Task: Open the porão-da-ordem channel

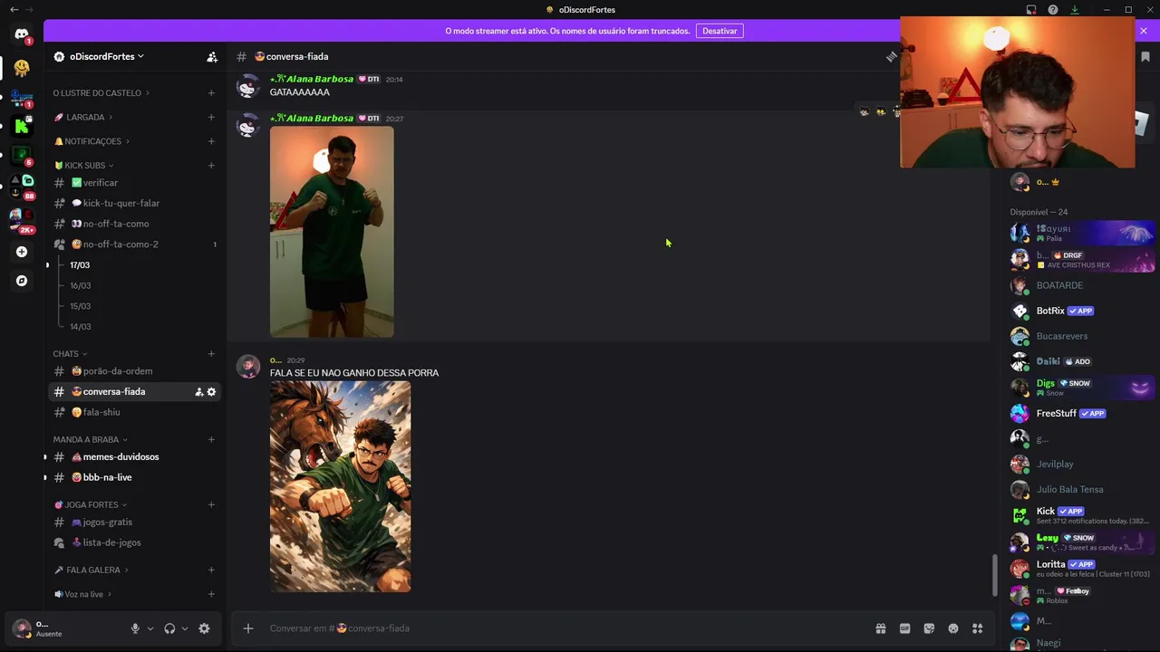Action: pyautogui.click(x=134, y=371)
